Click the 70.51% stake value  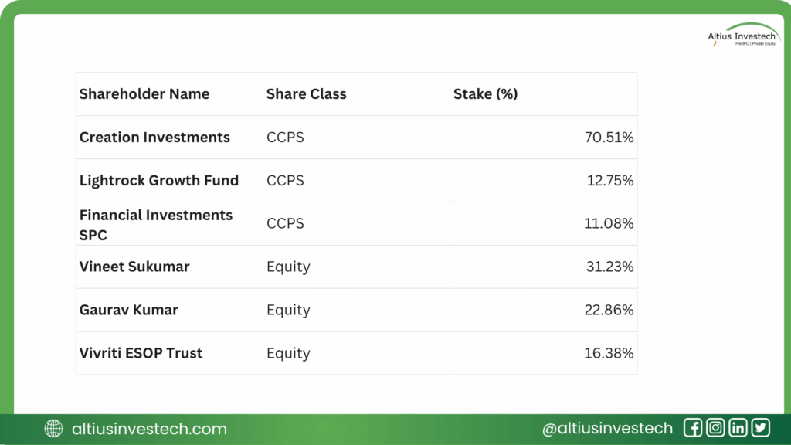click(609, 138)
